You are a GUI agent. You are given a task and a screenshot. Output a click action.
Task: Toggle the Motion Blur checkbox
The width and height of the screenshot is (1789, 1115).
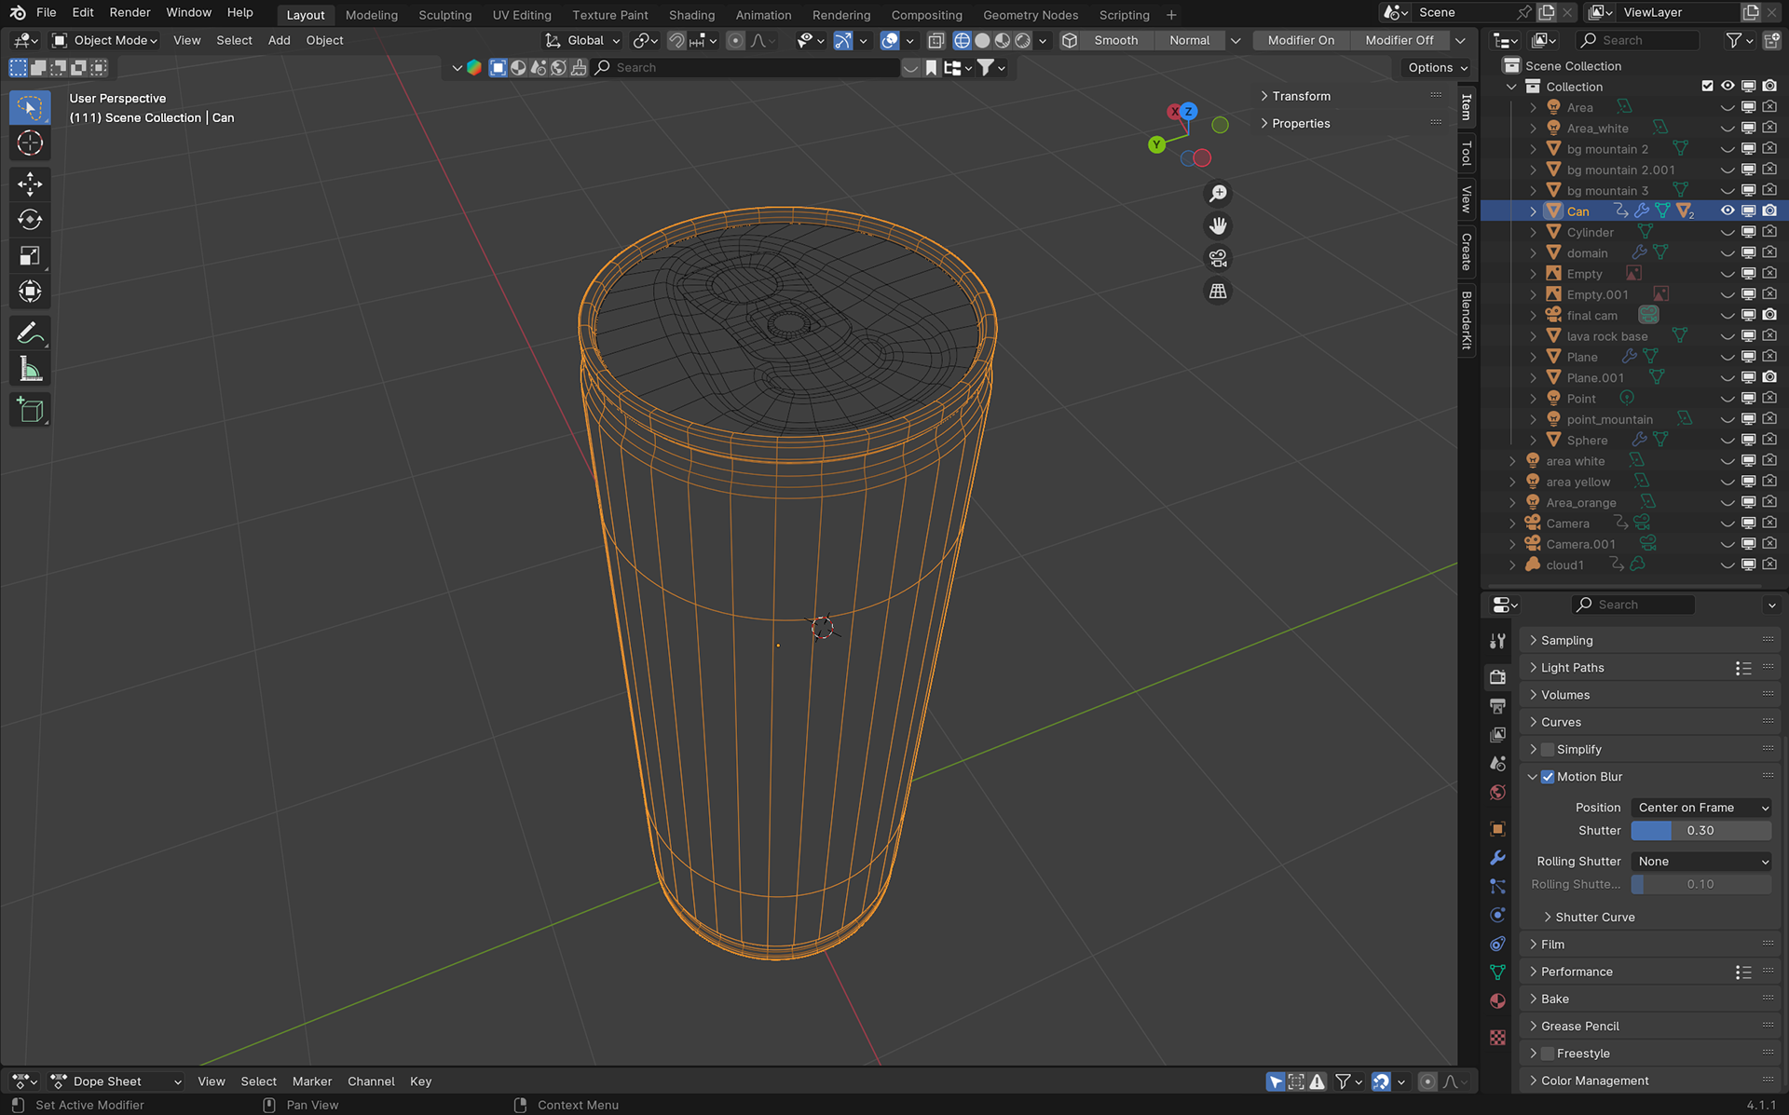(x=1548, y=777)
